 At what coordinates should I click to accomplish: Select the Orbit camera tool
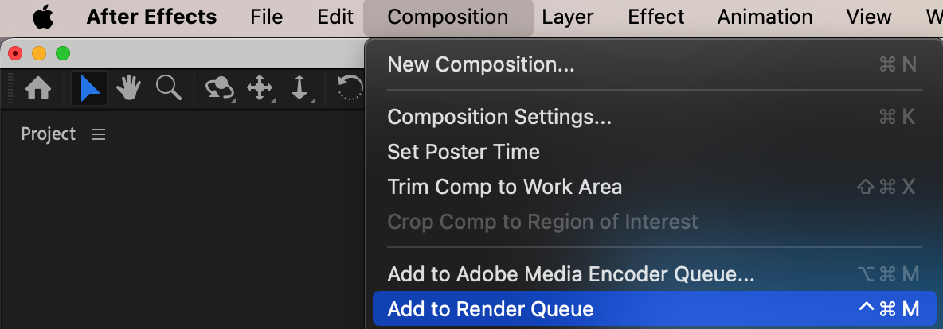219,88
